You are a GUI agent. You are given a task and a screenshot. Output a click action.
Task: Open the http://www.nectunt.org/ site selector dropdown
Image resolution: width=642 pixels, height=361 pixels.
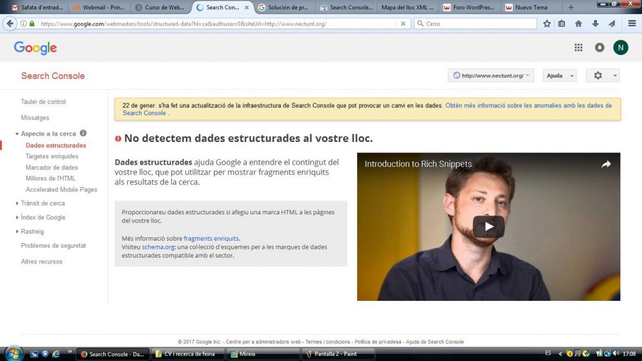491,75
